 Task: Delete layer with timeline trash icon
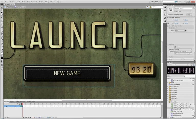coord(9,118)
